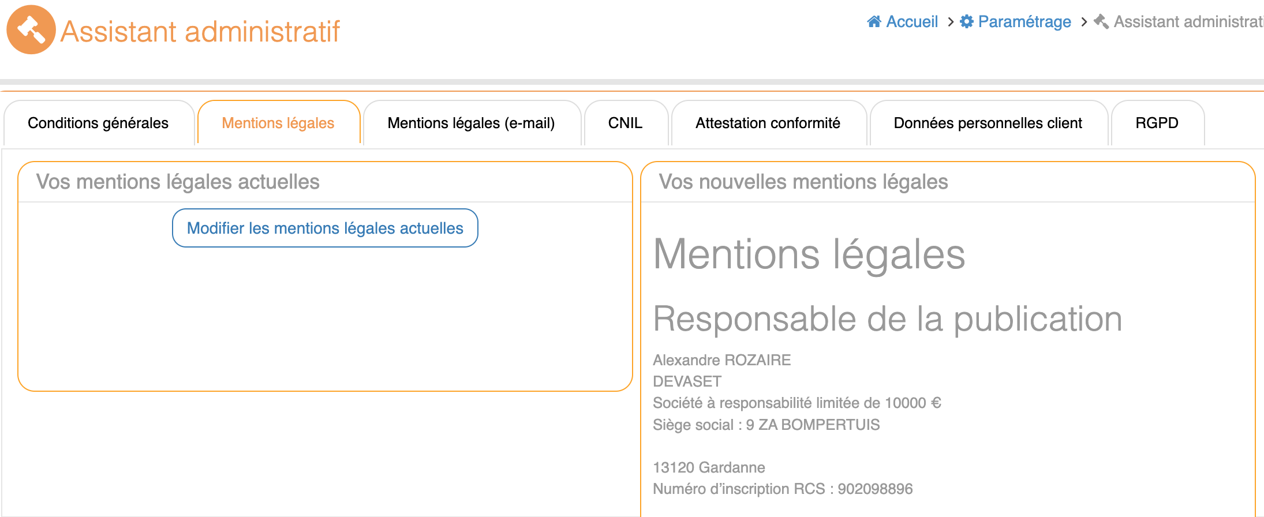
Task: Click the Vos mentions légales actuelles header
Action: (x=178, y=182)
